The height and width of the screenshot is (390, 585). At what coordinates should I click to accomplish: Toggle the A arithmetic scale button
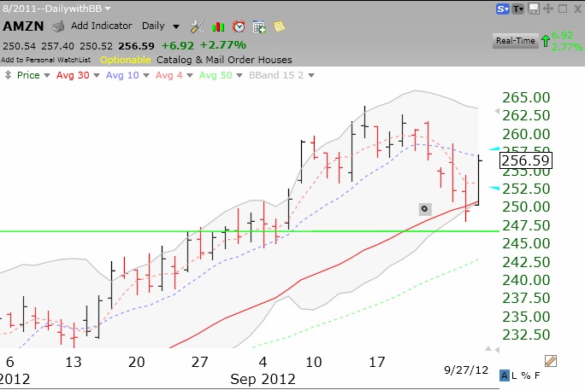tap(504, 375)
